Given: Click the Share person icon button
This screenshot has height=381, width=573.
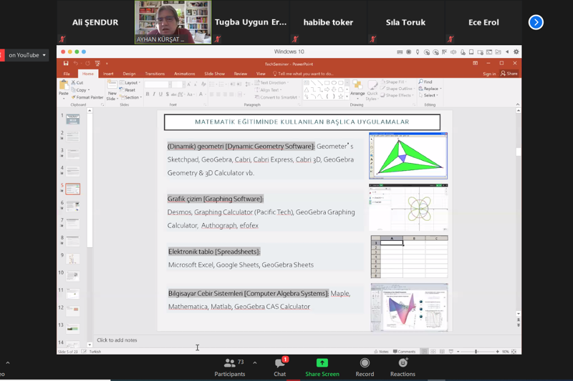Looking at the screenshot, I should click(509, 74).
